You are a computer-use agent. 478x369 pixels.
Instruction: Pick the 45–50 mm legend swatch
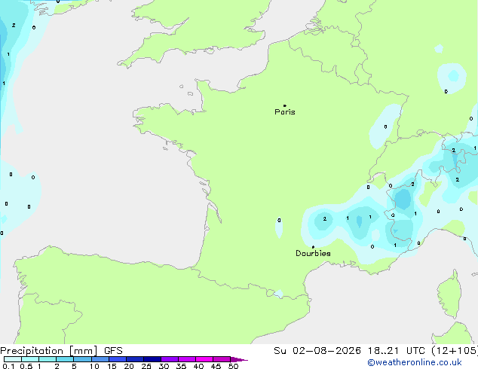pyautogui.click(x=222, y=359)
